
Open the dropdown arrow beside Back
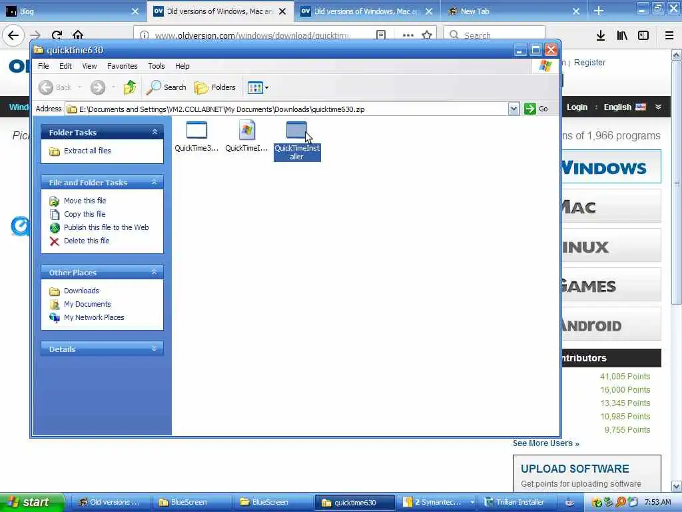click(80, 87)
